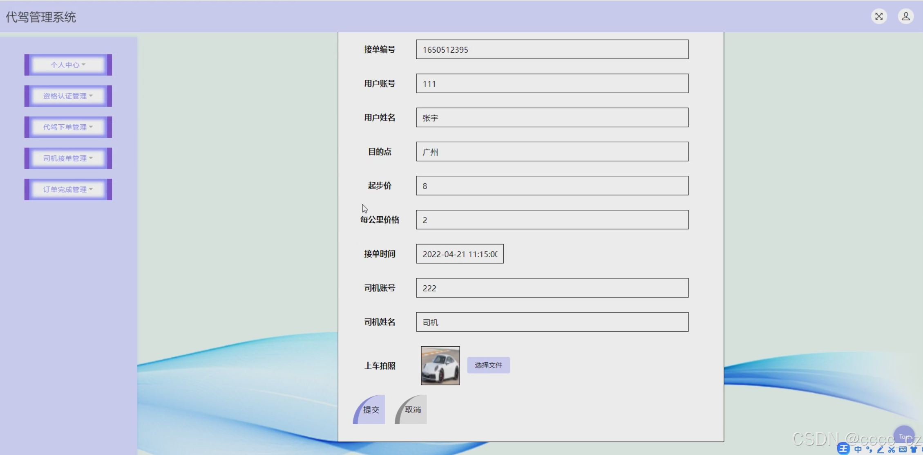
Task: Open the 司机接单管理 menu
Action: 68,158
